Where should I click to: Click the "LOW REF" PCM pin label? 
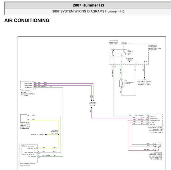[152, 124]
